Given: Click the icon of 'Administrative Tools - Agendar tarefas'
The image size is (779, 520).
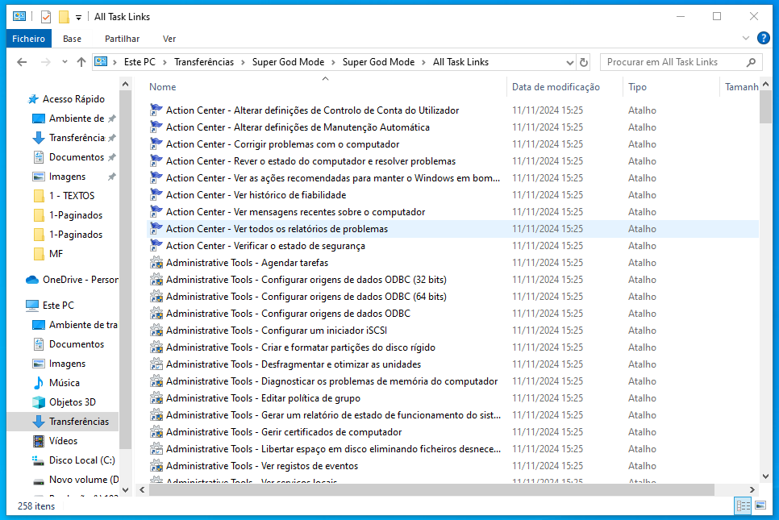Looking at the screenshot, I should (x=156, y=262).
